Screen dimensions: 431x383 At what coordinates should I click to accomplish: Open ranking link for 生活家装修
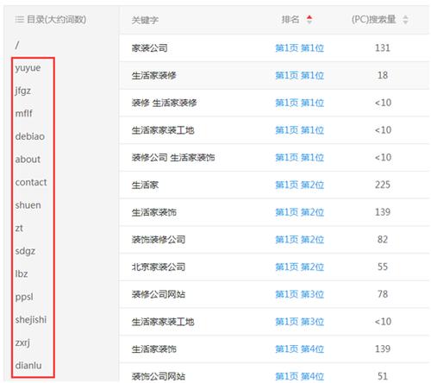pyautogui.click(x=299, y=75)
